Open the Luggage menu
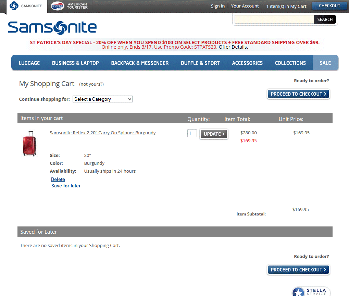 pyautogui.click(x=29, y=63)
